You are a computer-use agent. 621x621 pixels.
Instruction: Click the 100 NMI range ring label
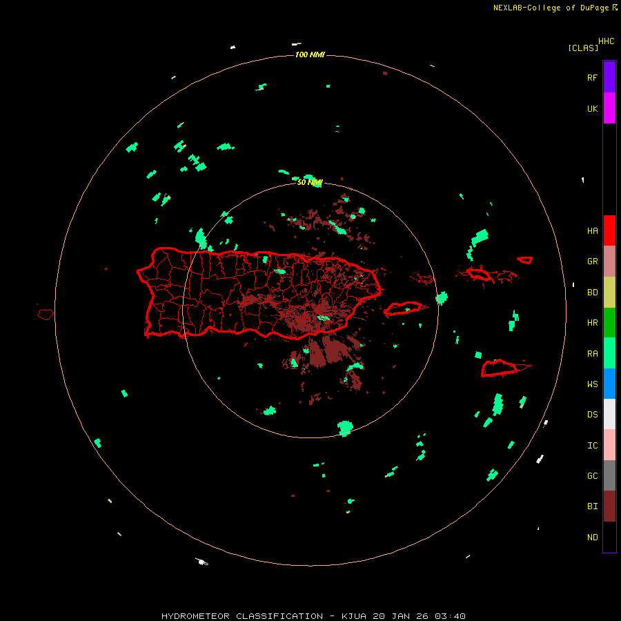[310, 55]
